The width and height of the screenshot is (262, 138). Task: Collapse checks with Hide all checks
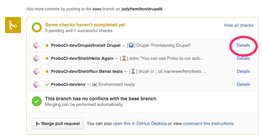(x=238, y=25)
